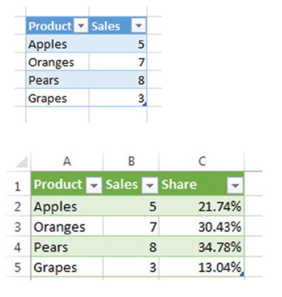Select Pears sales value 8 in blue table
The image size is (282, 297).
[x=118, y=80]
